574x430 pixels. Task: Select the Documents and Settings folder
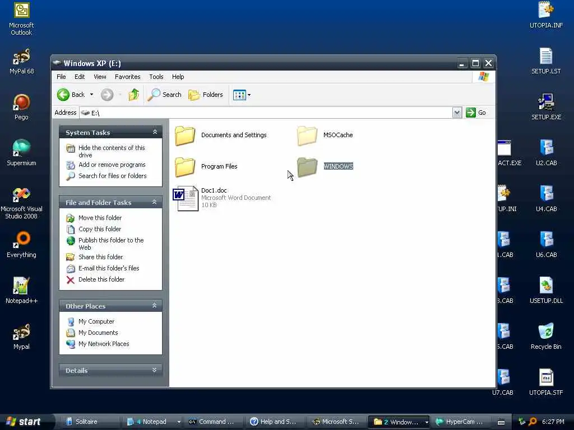coord(221,135)
